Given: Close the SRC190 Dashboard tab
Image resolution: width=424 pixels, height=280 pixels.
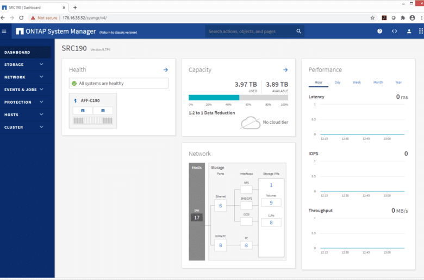Looking at the screenshot, I should click(64, 8).
